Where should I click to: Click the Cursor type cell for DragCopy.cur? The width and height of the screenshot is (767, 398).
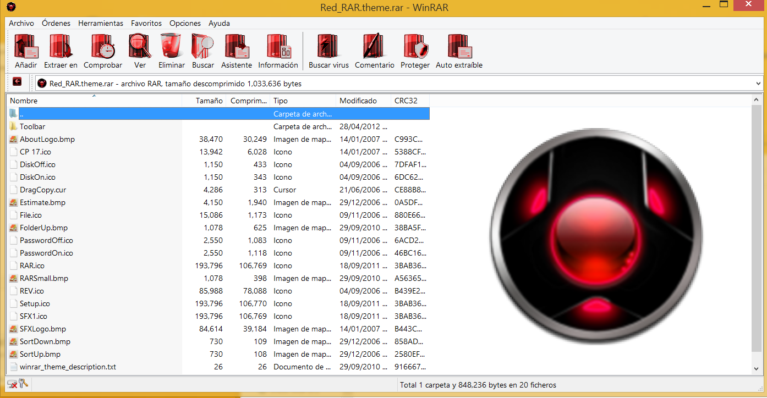pos(285,190)
